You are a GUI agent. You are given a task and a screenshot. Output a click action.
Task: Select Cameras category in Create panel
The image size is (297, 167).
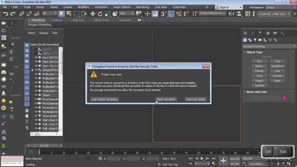point(260,40)
